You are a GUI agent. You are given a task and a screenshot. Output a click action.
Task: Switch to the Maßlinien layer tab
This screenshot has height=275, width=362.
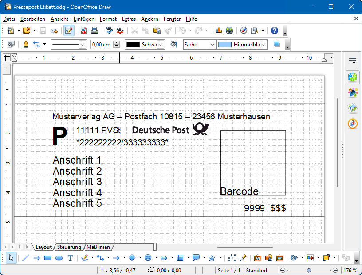click(x=98, y=247)
